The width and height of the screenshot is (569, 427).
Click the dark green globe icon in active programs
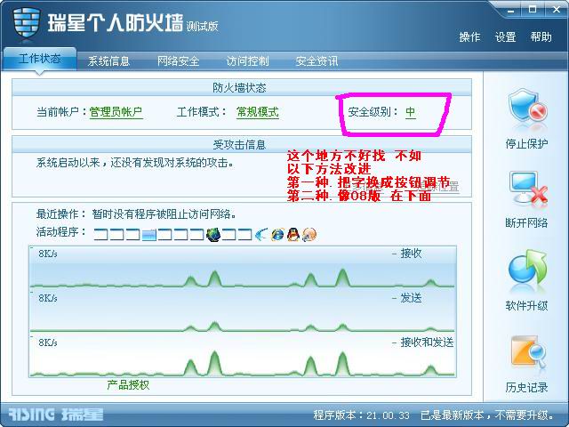tap(213, 235)
